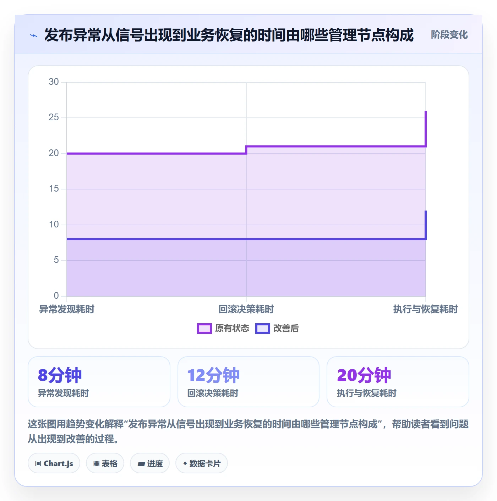This screenshot has height=501, width=497.
Task: Click the 进度 chip bar icon
Action: (141, 464)
